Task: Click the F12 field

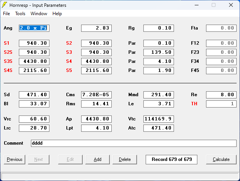Action: (221, 43)
